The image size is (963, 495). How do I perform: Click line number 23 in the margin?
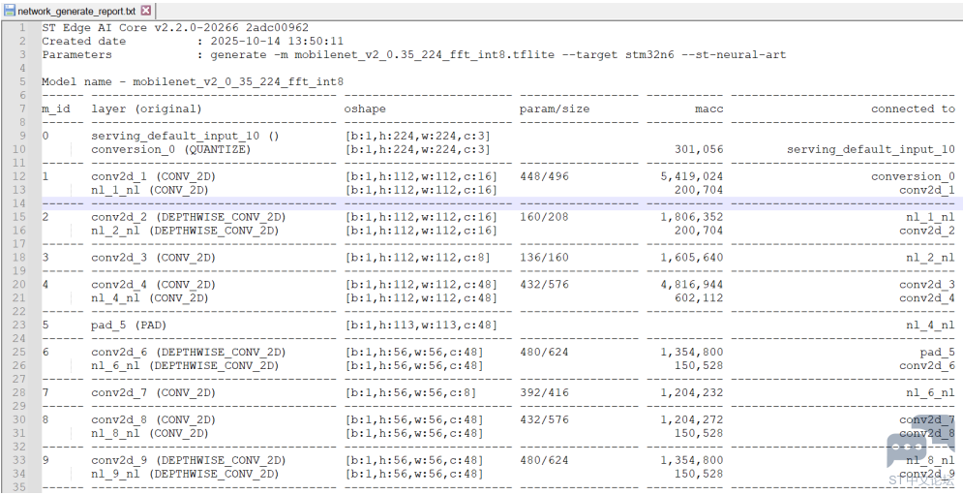pos(22,325)
